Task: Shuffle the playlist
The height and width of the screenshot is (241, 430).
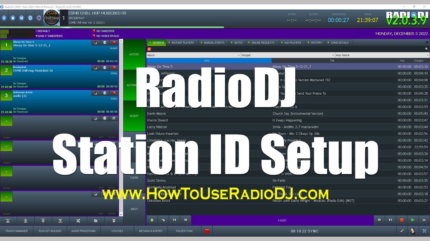Action: tap(78, 221)
